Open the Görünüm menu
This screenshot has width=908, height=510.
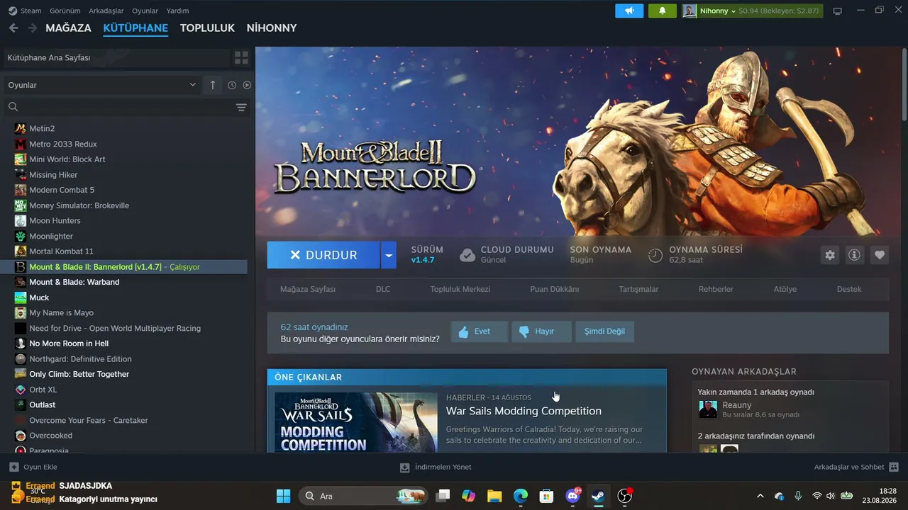pos(65,11)
